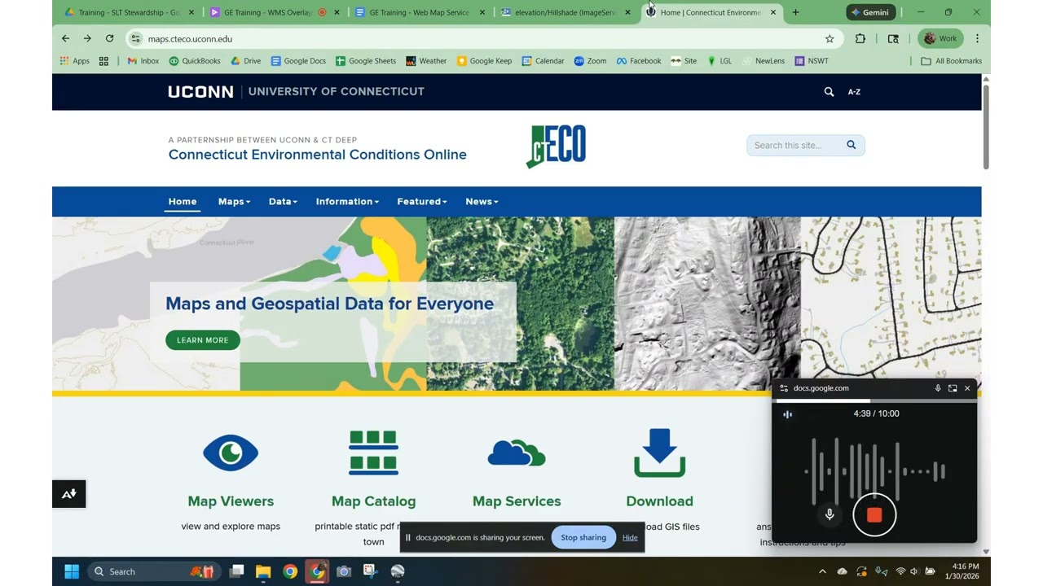Click the CT ECO logo

[557, 146]
